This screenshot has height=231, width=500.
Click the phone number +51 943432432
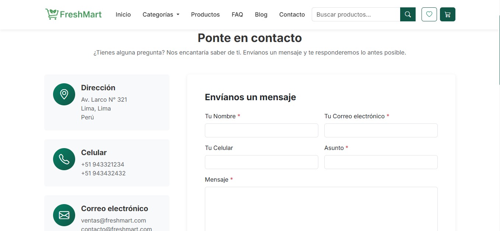(x=103, y=173)
